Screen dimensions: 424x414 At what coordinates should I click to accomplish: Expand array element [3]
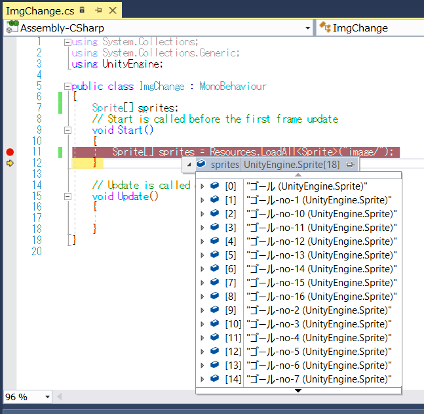point(202,228)
